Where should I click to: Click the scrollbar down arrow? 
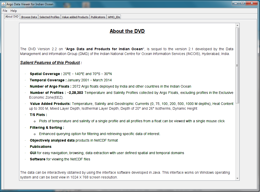point(237,178)
